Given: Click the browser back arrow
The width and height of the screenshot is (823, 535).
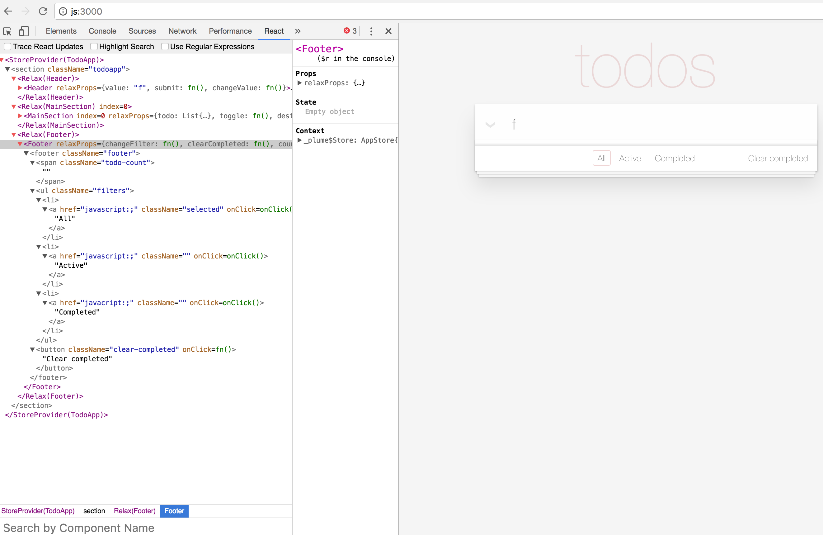Looking at the screenshot, I should (x=8, y=12).
